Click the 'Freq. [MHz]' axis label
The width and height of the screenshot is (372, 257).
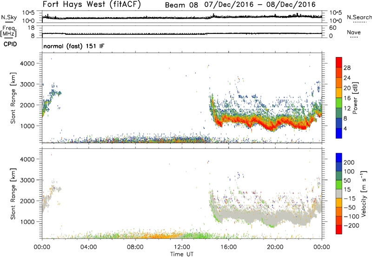(9, 31)
